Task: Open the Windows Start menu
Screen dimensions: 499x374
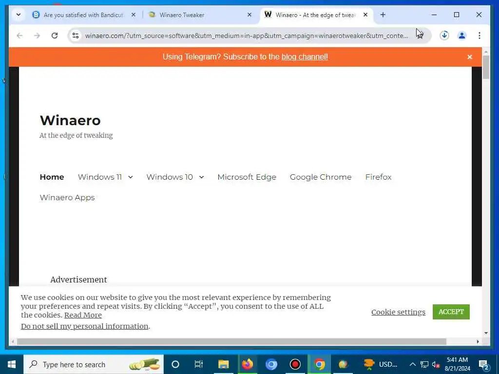Action: pyautogui.click(x=12, y=364)
